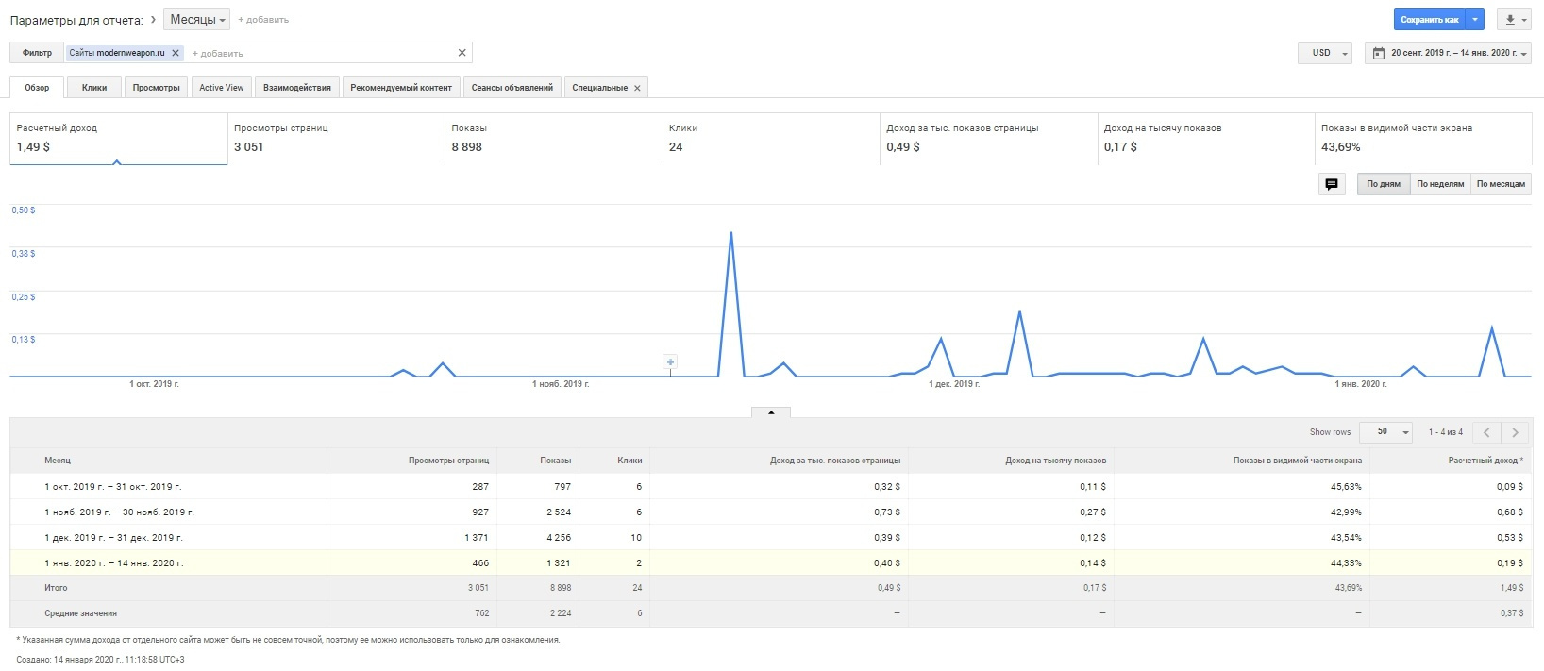Image resolution: width=1544 pixels, height=671 pixels.
Task: Click the annotation marker on the chart
Action: [x=670, y=361]
